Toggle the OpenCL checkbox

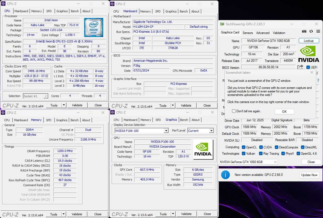[243, 147]
